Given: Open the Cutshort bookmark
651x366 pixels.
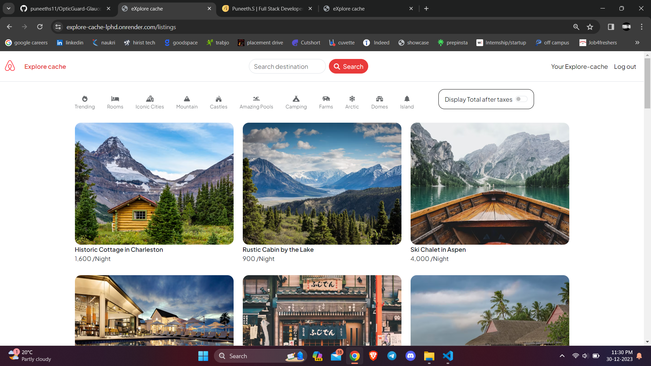Looking at the screenshot, I should pos(306,43).
